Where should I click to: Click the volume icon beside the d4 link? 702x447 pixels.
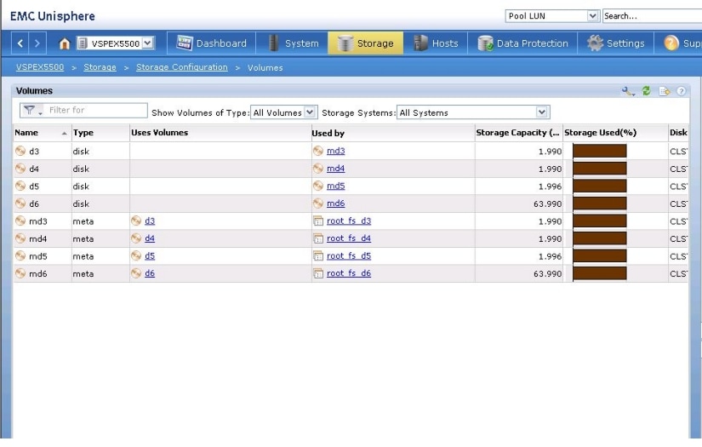(x=136, y=238)
